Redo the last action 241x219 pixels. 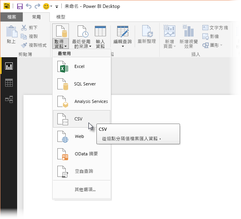pos(37,6)
